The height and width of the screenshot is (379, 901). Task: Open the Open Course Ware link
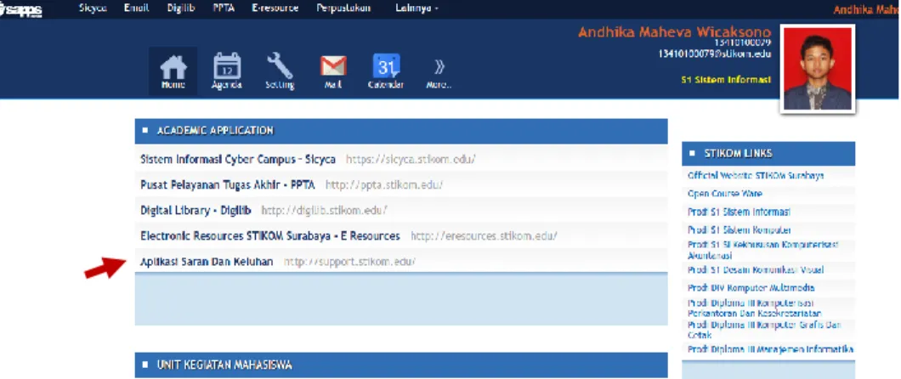tap(724, 194)
